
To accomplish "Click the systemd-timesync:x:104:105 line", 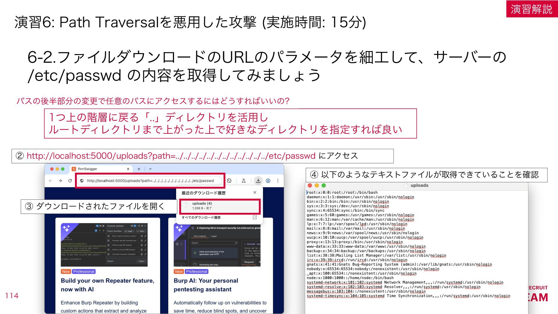I will coord(408,296).
